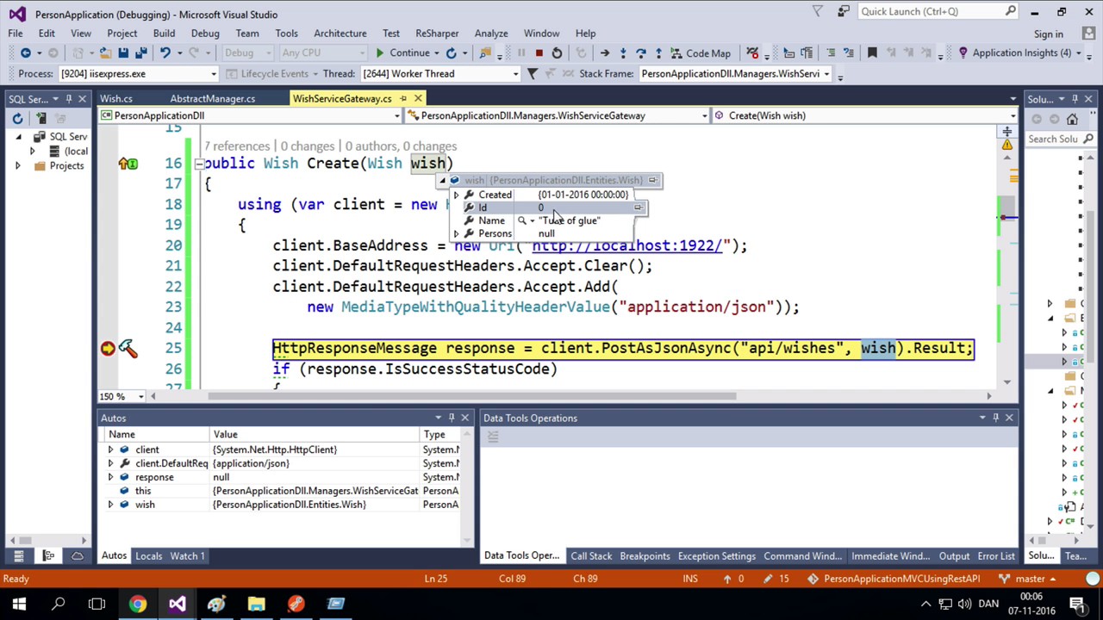The width and height of the screenshot is (1103, 620).
Task: Open the Call Stack tab
Action: tap(591, 556)
